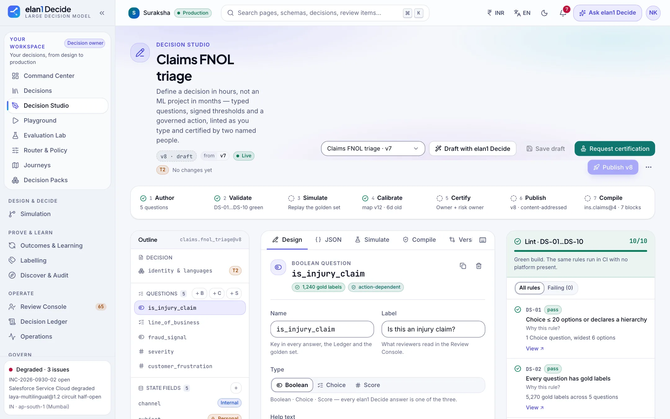670x419 pixels.
Task: Select line_of_business in outline
Action: point(190,322)
